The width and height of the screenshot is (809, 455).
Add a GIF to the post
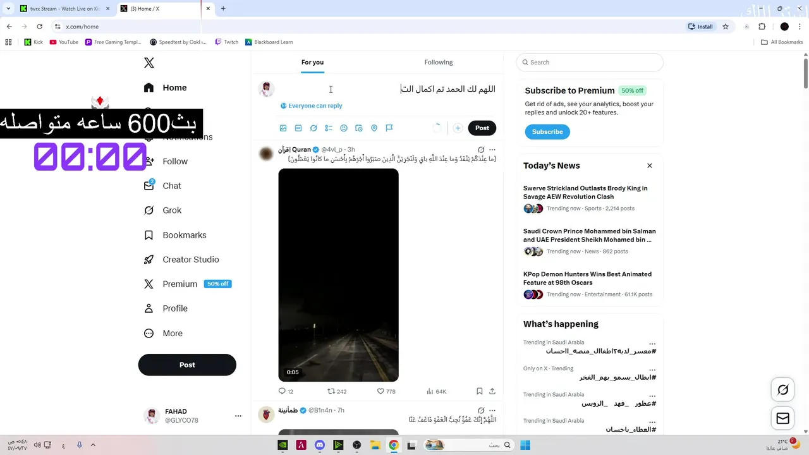pyautogui.click(x=298, y=128)
